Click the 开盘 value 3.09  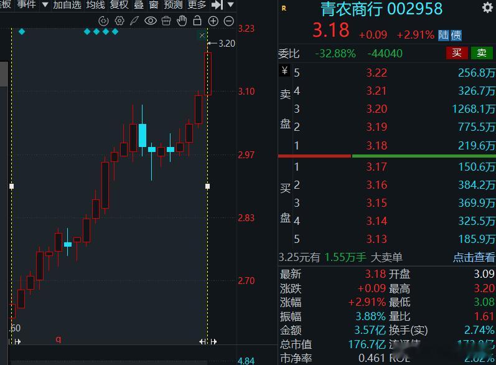tap(484, 274)
